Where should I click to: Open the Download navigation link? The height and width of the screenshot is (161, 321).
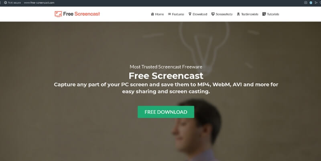click(x=200, y=14)
